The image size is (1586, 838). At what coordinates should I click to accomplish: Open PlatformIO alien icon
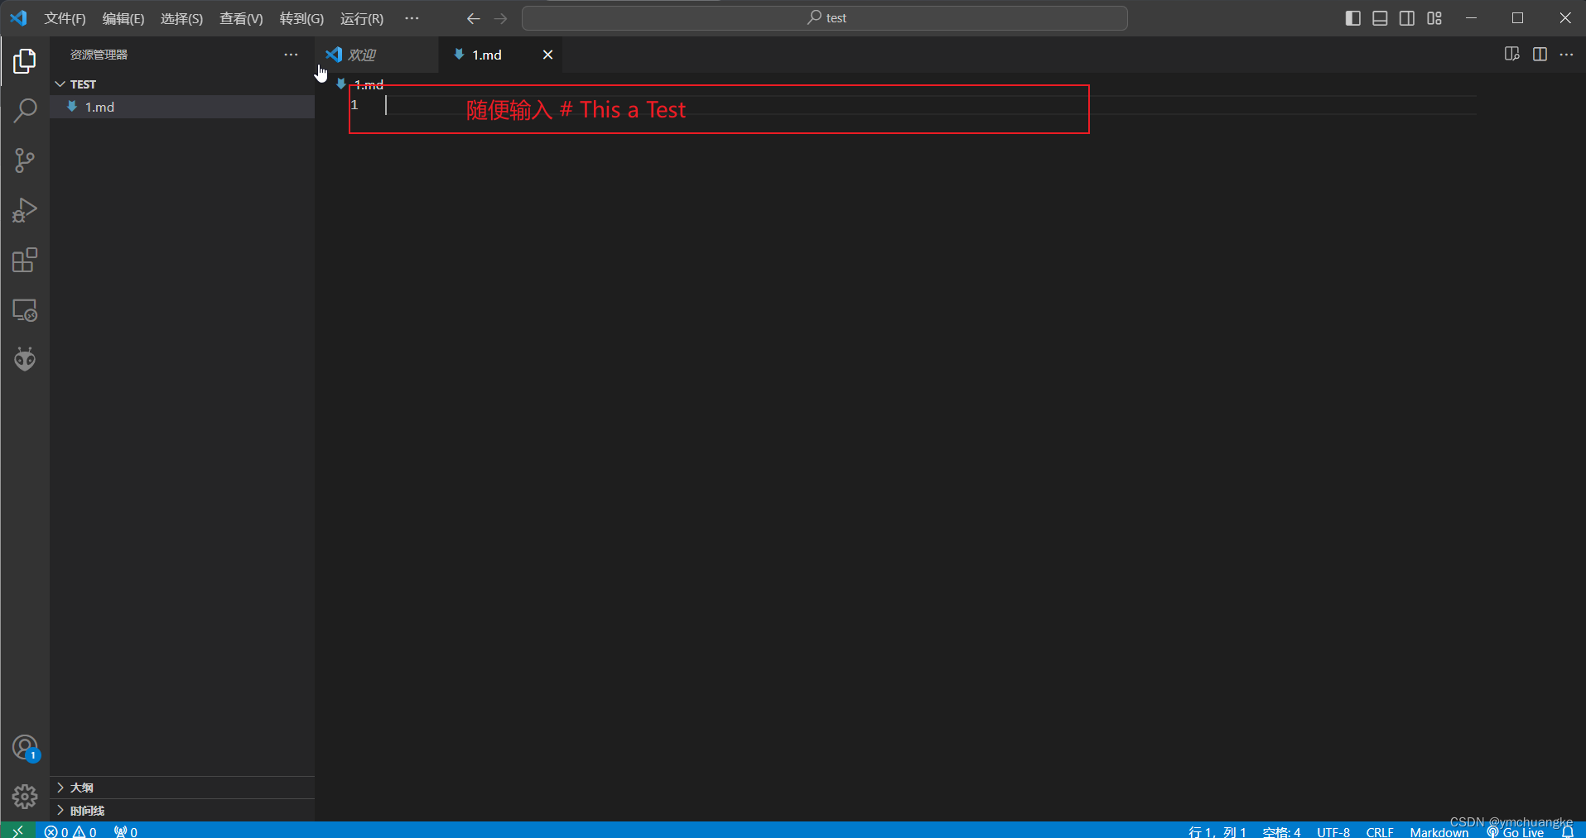pyautogui.click(x=25, y=359)
